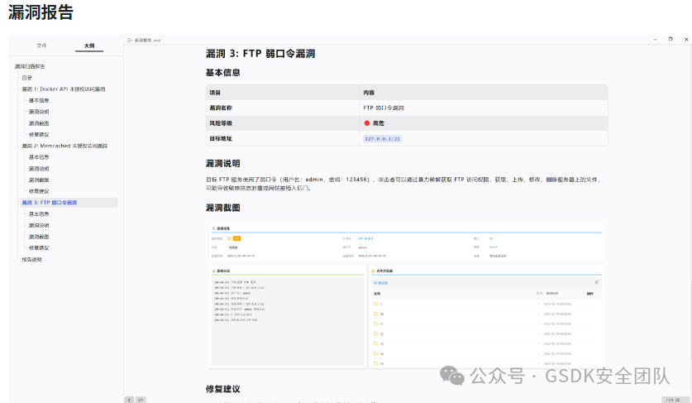Click the FTP 弱口令漏洞 table value cell
The image size is (692, 403).
pos(484,108)
